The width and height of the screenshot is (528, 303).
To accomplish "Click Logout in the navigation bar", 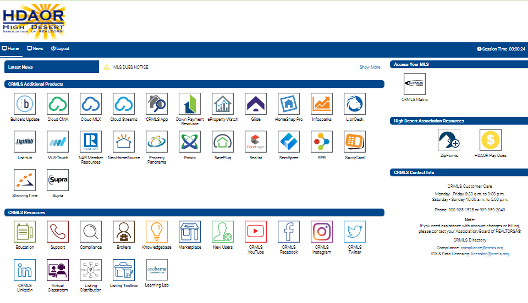I will [x=61, y=49].
